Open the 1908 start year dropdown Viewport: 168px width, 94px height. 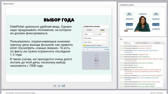click(89, 34)
